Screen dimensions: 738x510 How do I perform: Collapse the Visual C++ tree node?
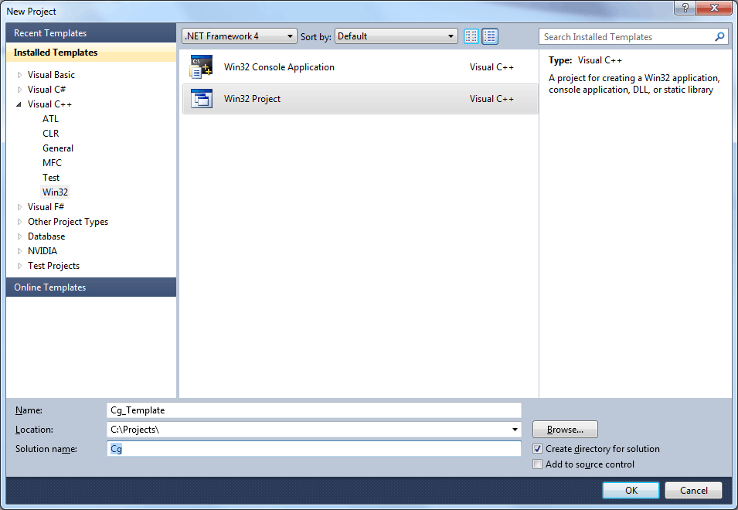pos(19,104)
